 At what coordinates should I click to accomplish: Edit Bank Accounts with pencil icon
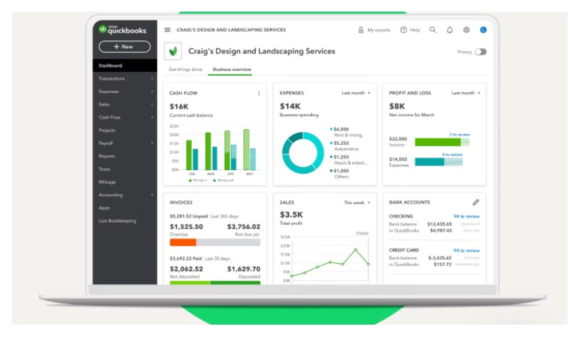[x=476, y=202]
